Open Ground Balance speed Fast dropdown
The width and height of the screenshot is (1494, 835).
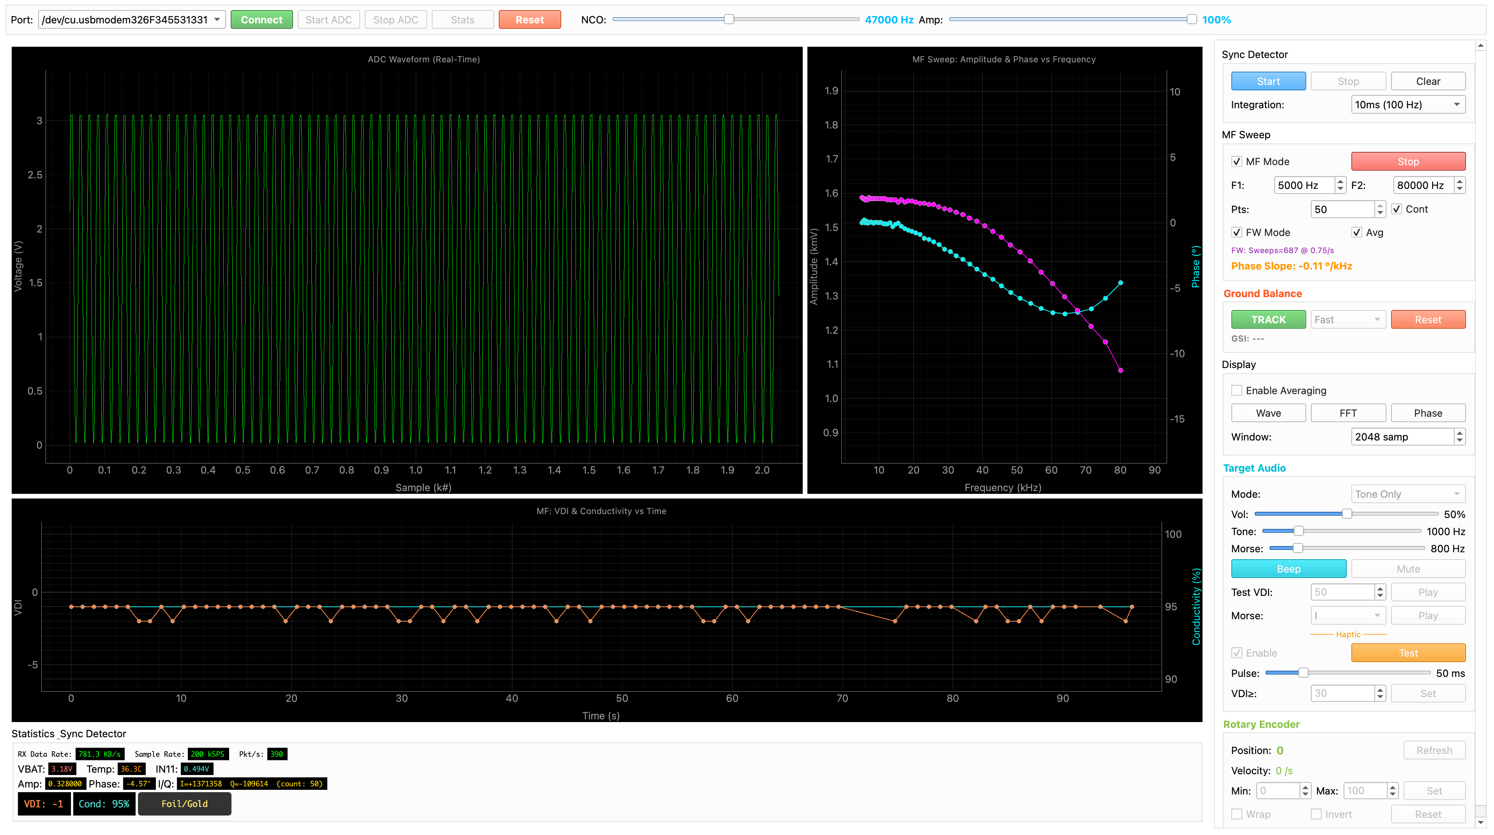tap(1347, 320)
